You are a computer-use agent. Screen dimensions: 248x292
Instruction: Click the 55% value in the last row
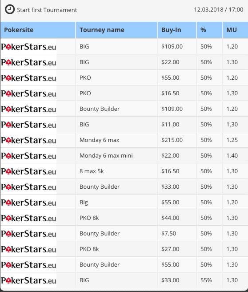tap(206, 280)
